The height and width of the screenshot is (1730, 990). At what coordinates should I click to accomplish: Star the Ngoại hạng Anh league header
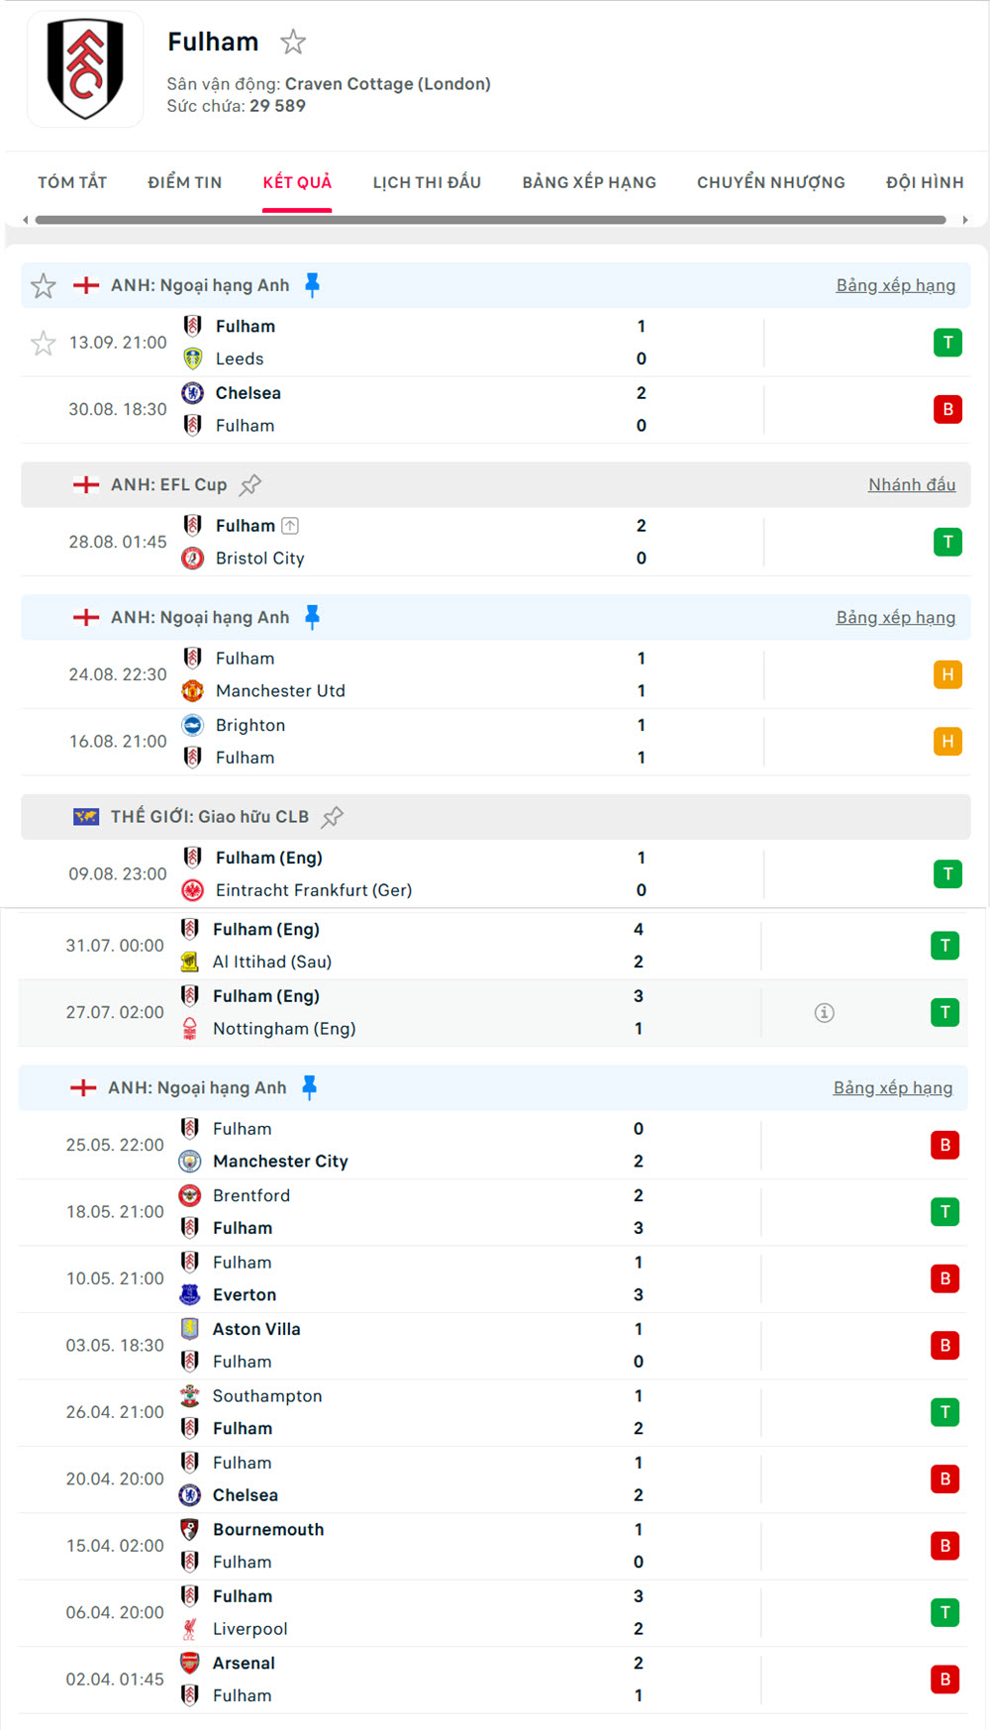[x=44, y=286]
